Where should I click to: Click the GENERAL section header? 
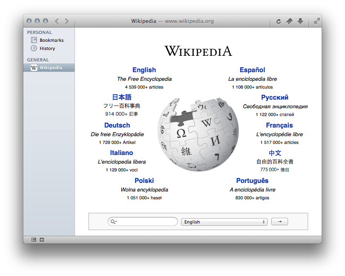pos(38,60)
